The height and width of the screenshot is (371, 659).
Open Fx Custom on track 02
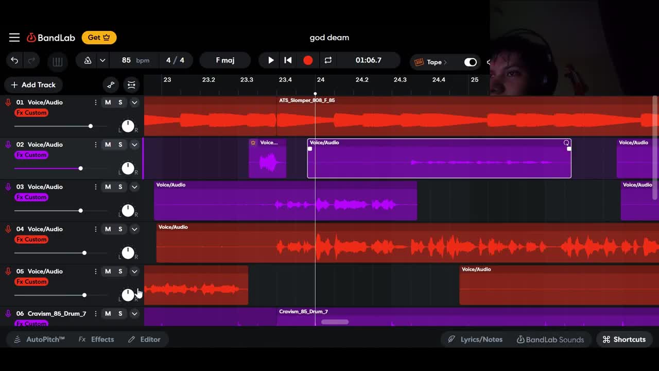tap(31, 155)
